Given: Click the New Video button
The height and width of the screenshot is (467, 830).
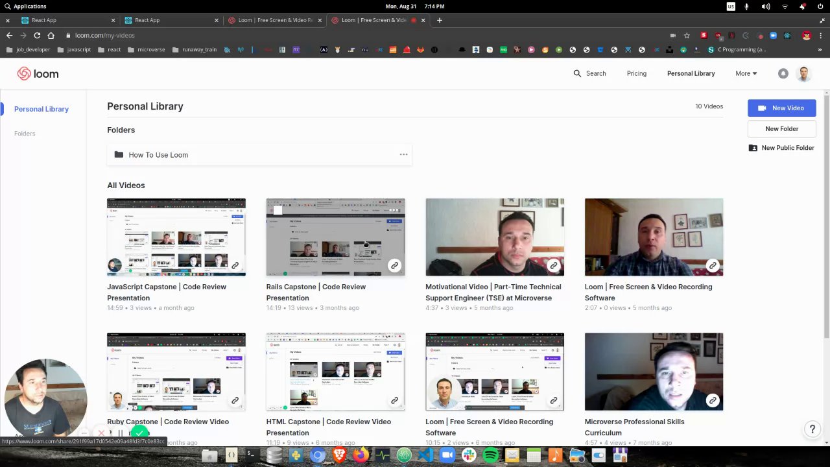Looking at the screenshot, I should (782, 108).
